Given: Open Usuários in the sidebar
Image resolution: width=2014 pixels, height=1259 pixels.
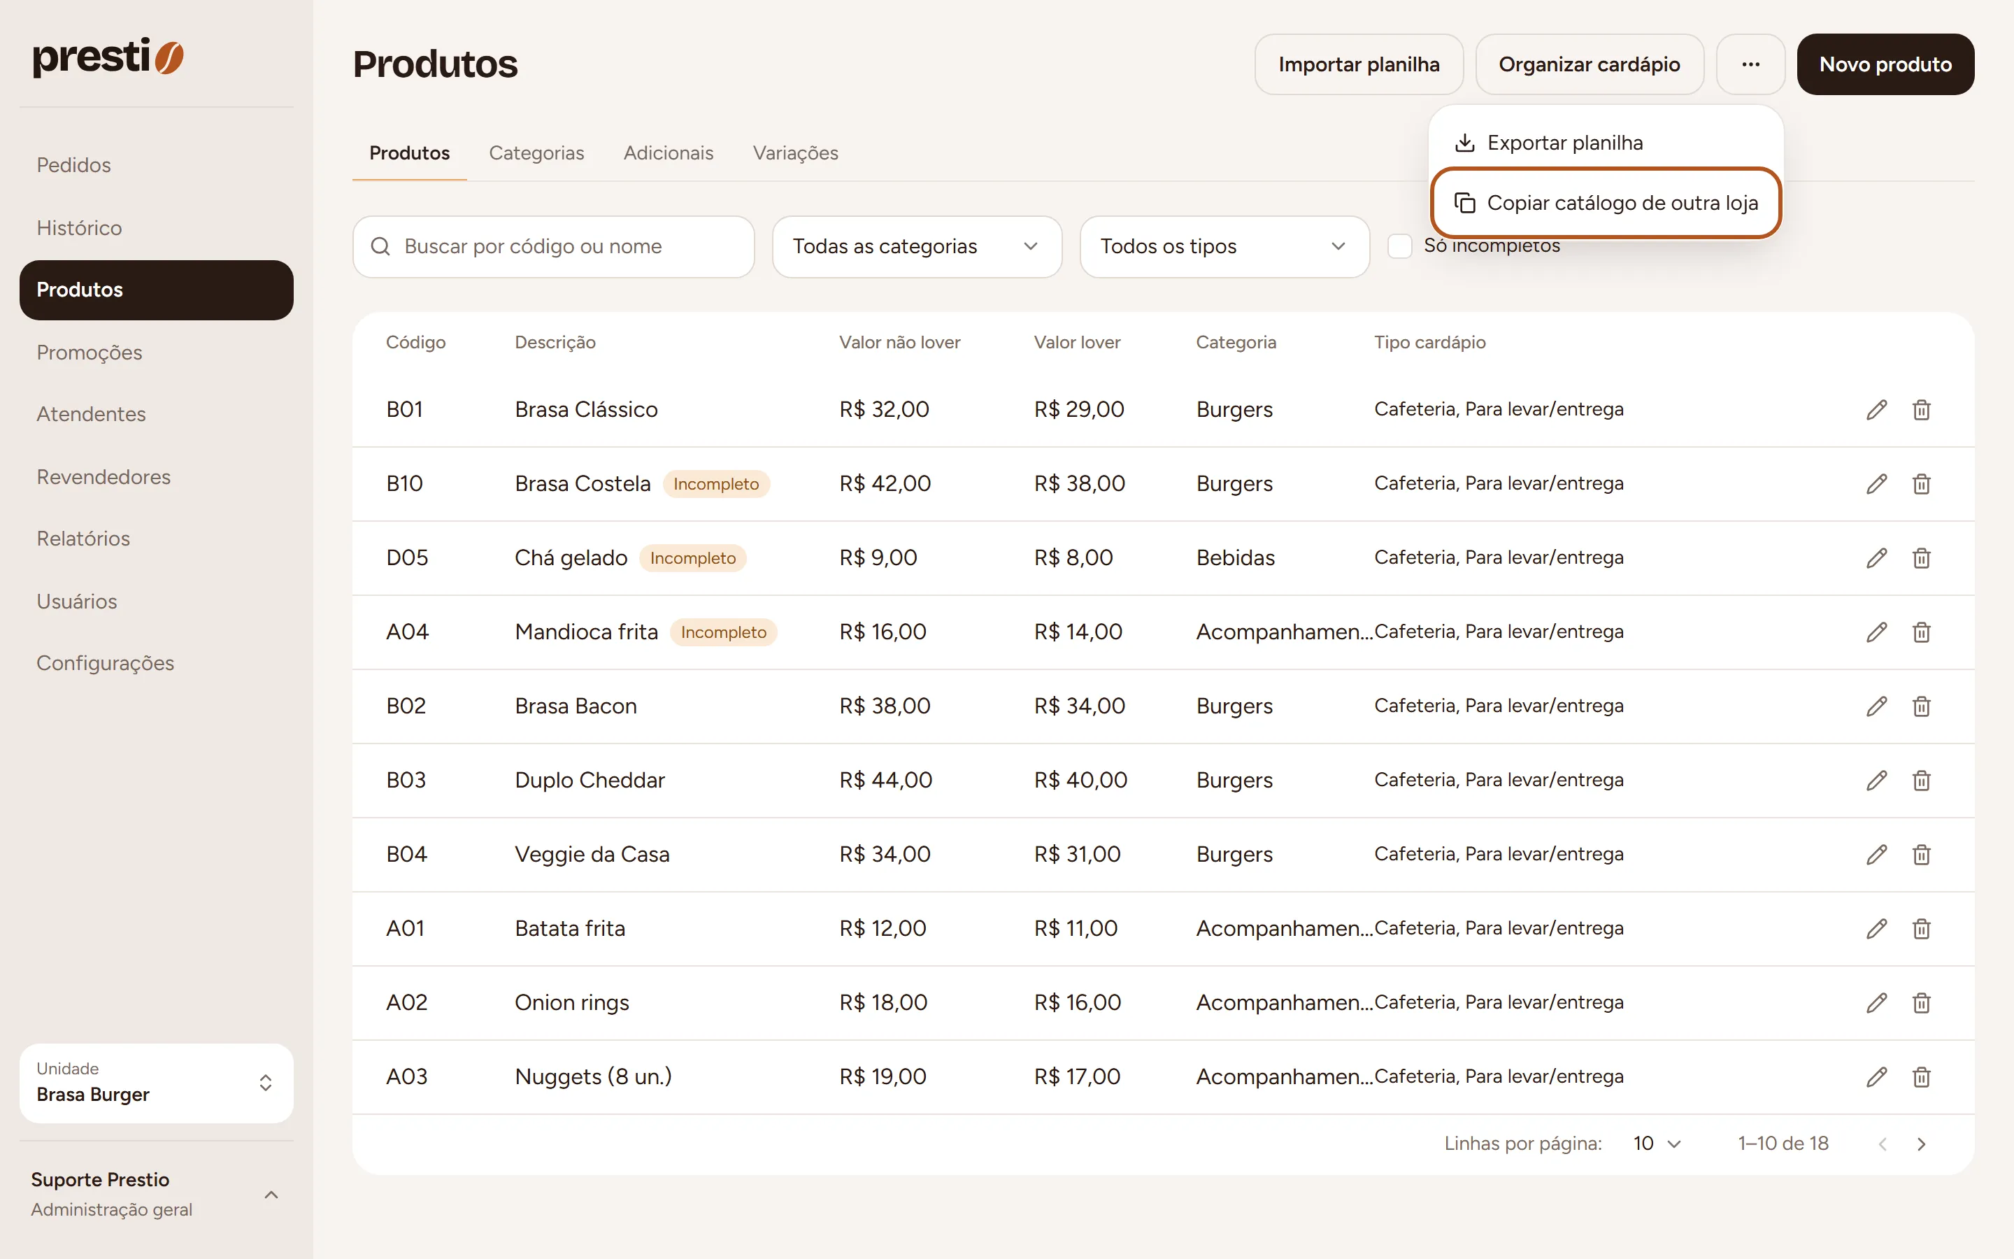Looking at the screenshot, I should click(157, 602).
